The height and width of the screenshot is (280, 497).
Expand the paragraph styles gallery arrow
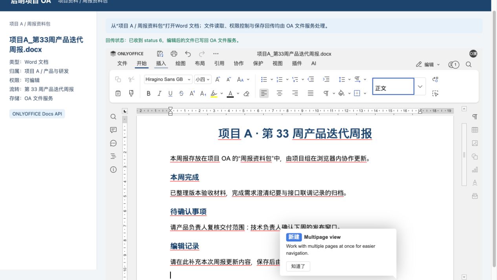click(x=420, y=87)
